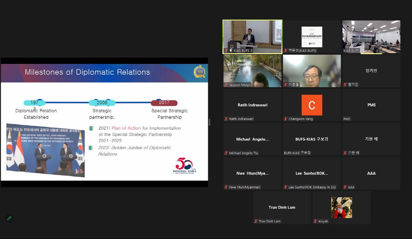412x239 pixels.
Task: Click the muted mic icon on Tran Dinh Lam
Action: [256, 221]
